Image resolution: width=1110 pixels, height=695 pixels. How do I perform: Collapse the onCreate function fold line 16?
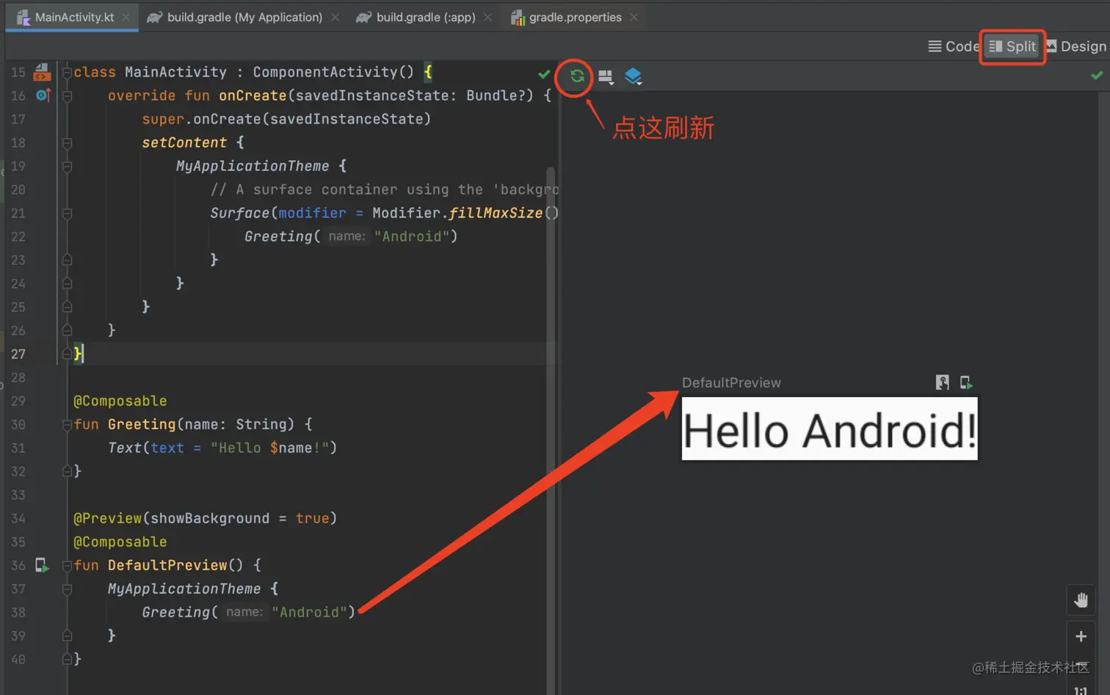tap(67, 95)
